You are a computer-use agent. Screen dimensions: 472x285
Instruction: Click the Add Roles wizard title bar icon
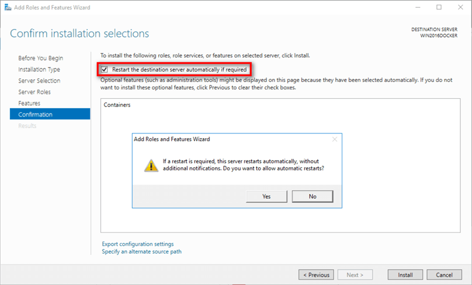pos(6,8)
